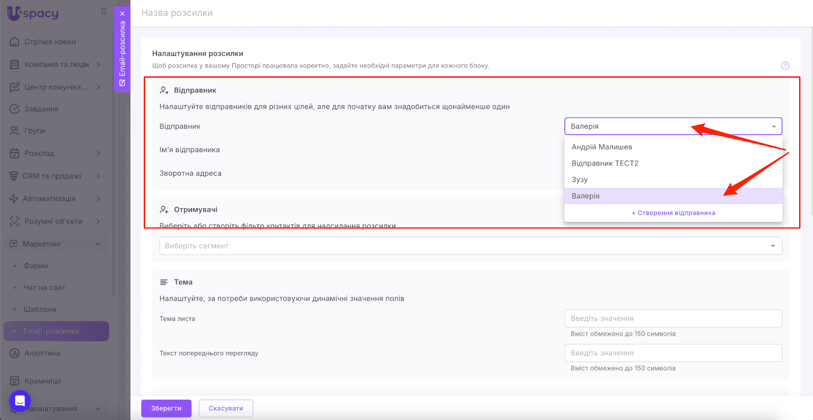Image resolution: width=813 pixels, height=420 pixels.
Task: Click the Стрічка новин home icon
Action: [x=15, y=42]
